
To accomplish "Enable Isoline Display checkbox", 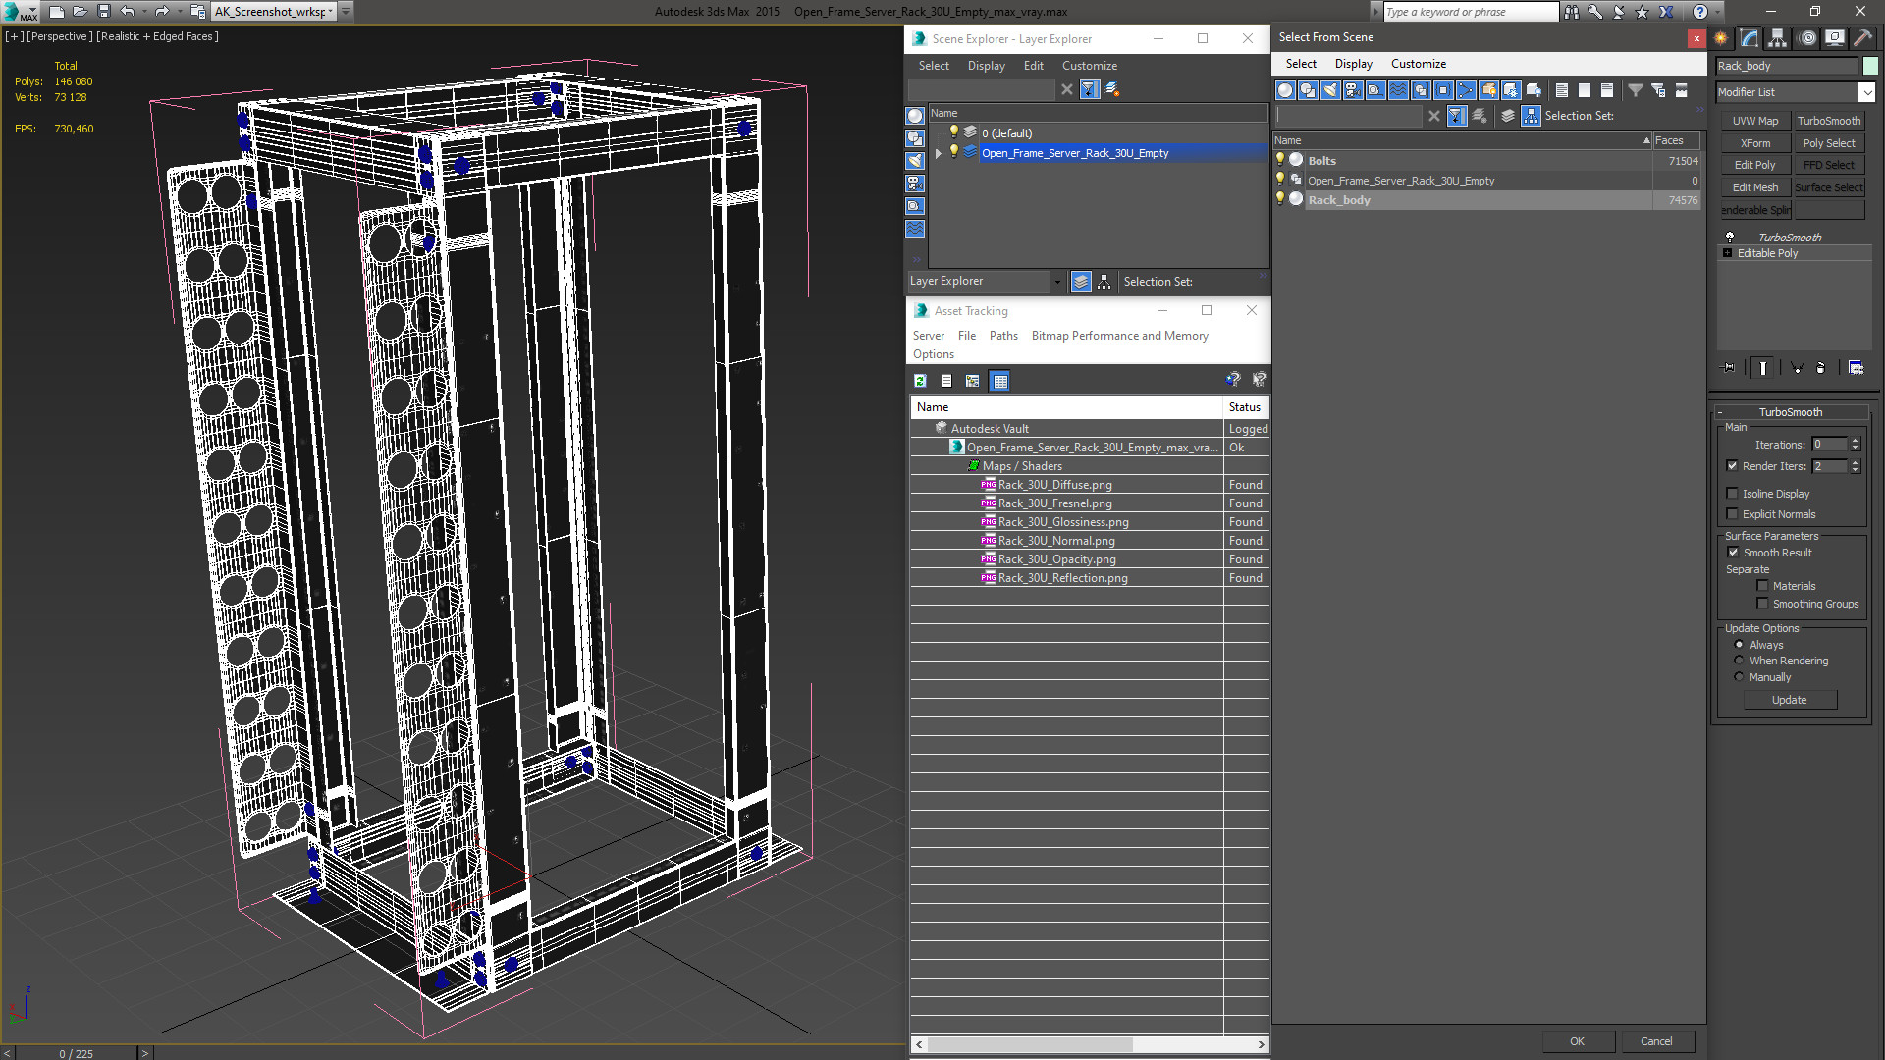I will pos(1732,494).
